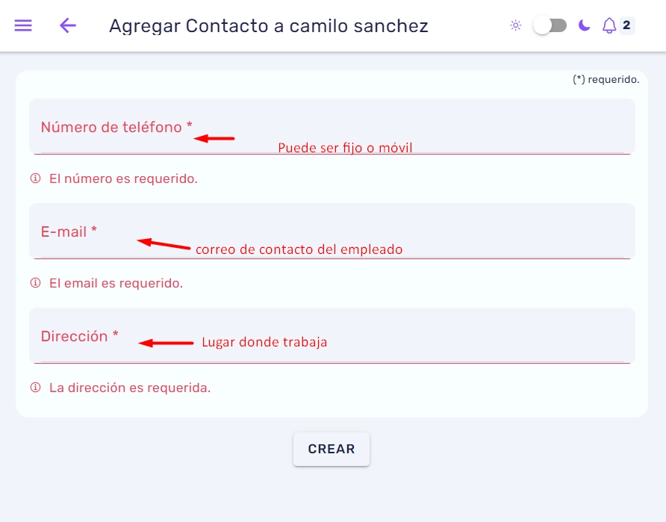This screenshot has width=666, height=522.
Task: Click the 'La dirección es requerida.' error message
Action: [x=130, y=388]
